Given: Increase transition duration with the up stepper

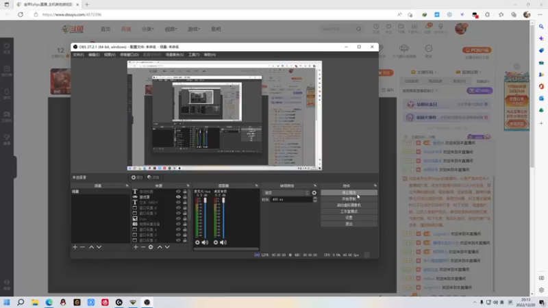Looking at the screenshot, I should pos(315,198).
